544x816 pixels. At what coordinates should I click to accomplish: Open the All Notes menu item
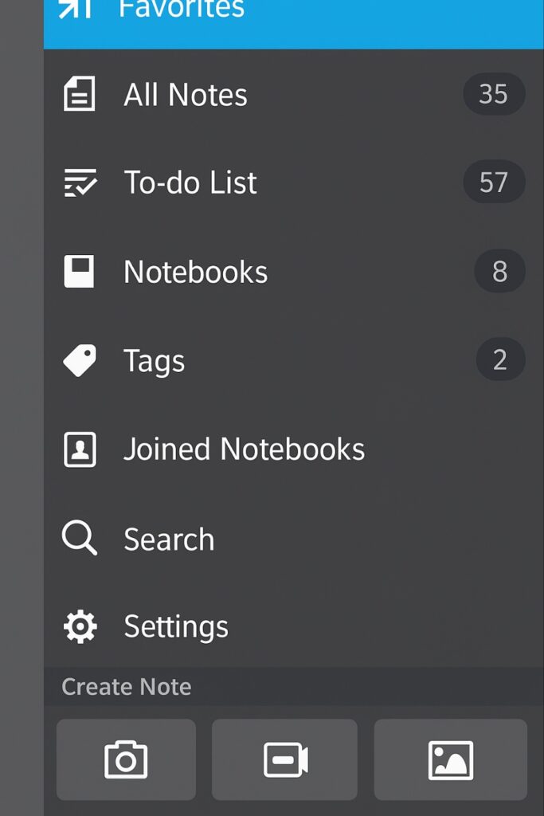pyautogui.click(x=186, y=95)
